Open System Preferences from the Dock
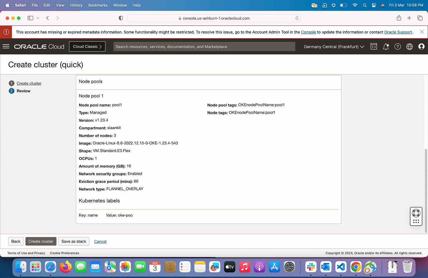This screenshot has height=278, width=428. coord(290,267)
